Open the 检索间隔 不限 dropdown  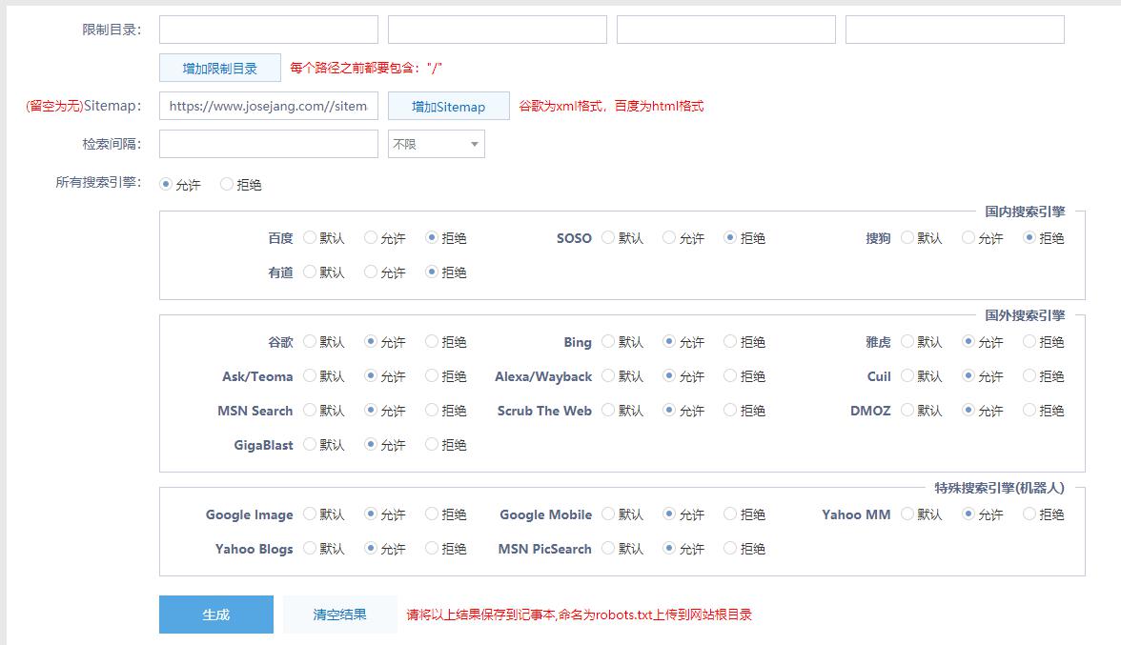tap(436, 143)
